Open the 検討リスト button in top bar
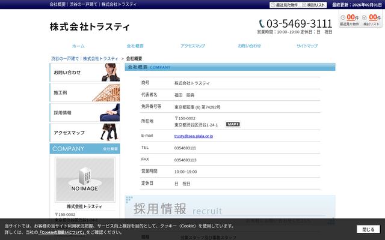 [314, 5]
